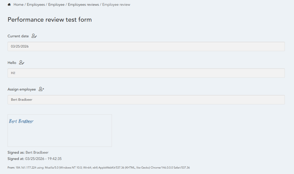Select the Assign employee field with Bert Bradbeer
The image size is (294, 174).
tap(146, 100)
